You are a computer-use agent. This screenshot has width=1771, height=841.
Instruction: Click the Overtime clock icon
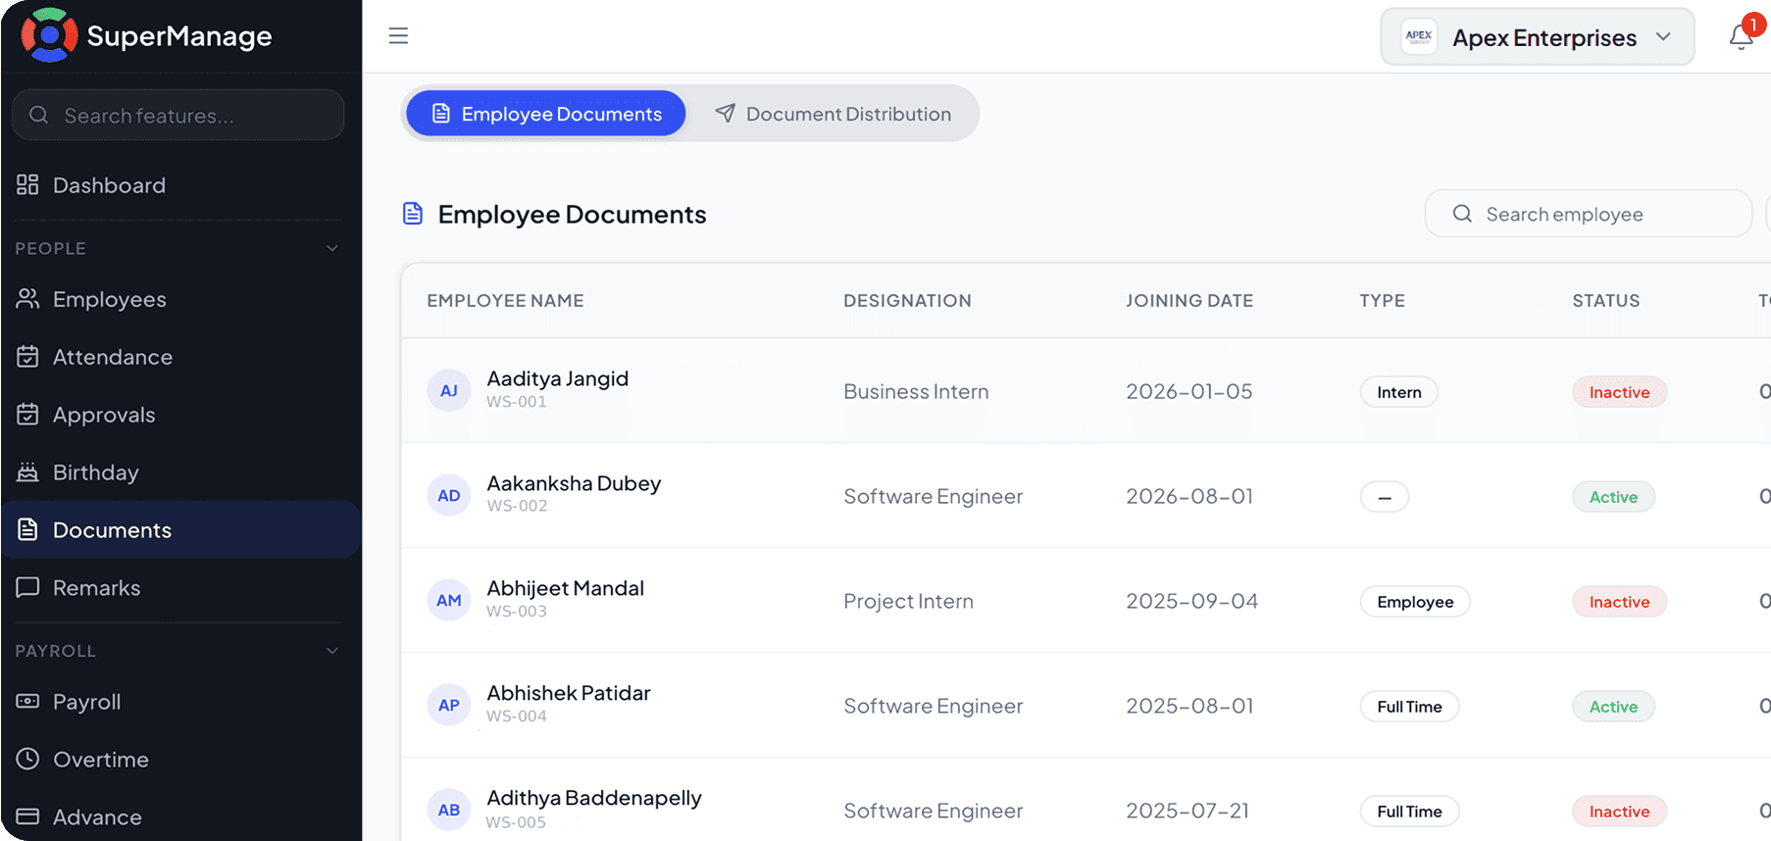coord(27,759)
